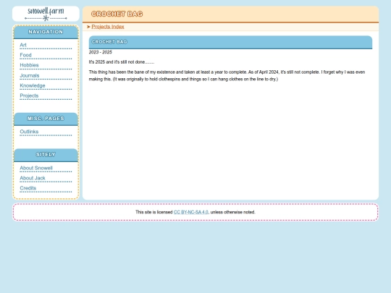Viewport: 391px width, 293px height.
Task: Visit the About Jack page
Action: pos(33,178)
